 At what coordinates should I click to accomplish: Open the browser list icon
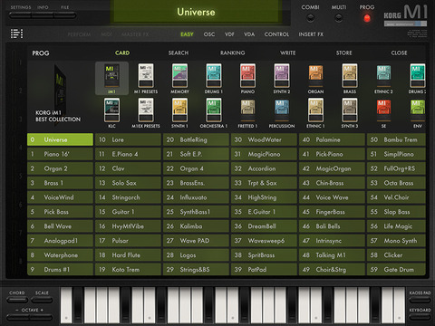(x=16, y=34)
